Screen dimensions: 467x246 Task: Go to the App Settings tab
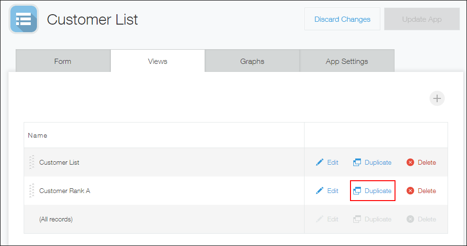347,61
